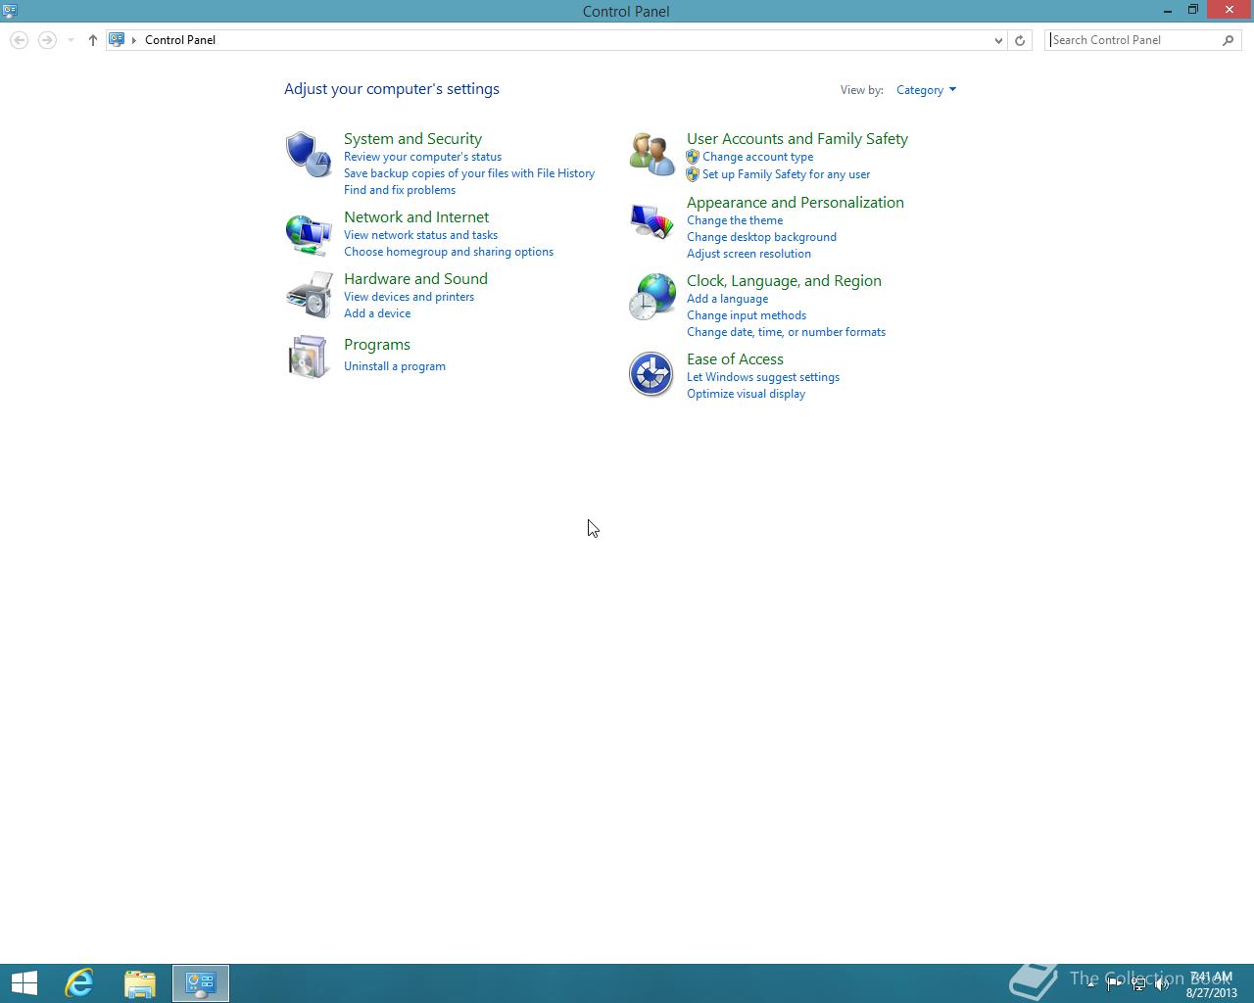Click Optimize visual display
The height and width of the screenshot is (1003, 1254).
[x=746, y=394]
